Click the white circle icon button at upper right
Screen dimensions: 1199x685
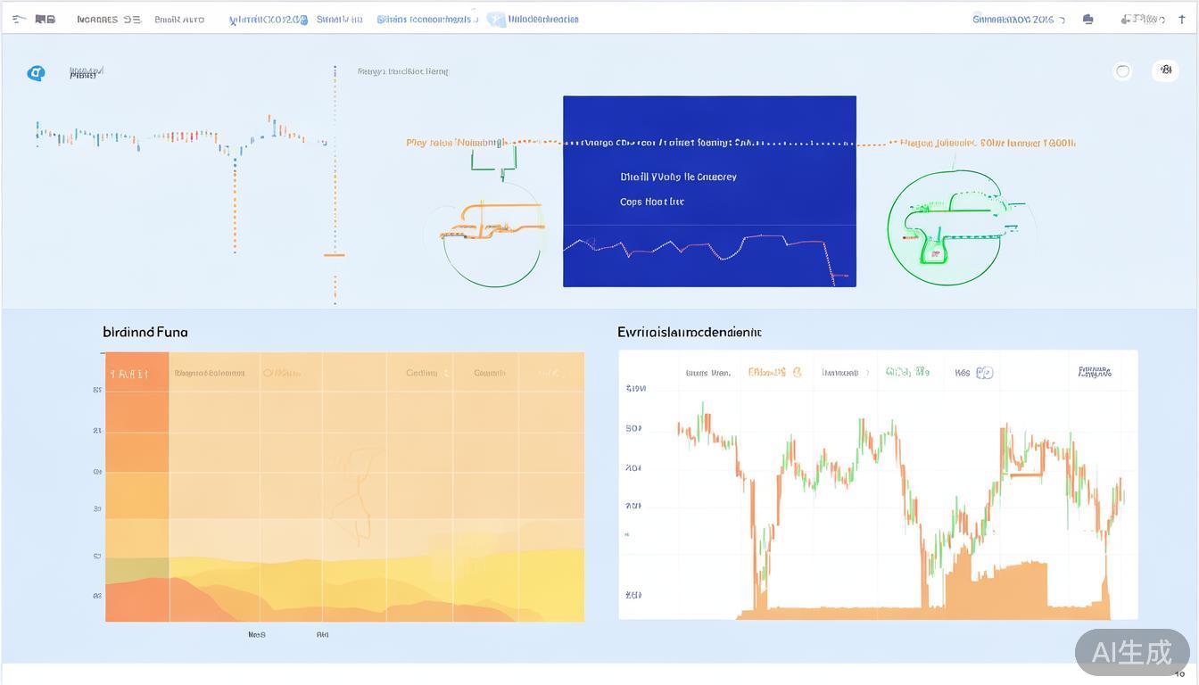(1122, 71)
